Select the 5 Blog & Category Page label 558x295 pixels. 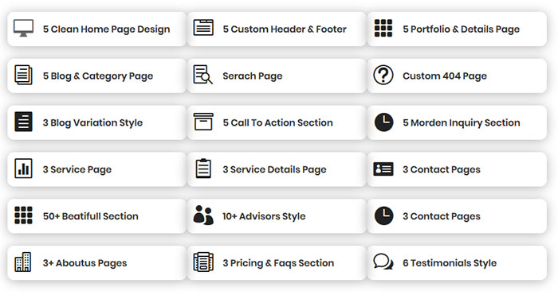[x=98, y=76]
